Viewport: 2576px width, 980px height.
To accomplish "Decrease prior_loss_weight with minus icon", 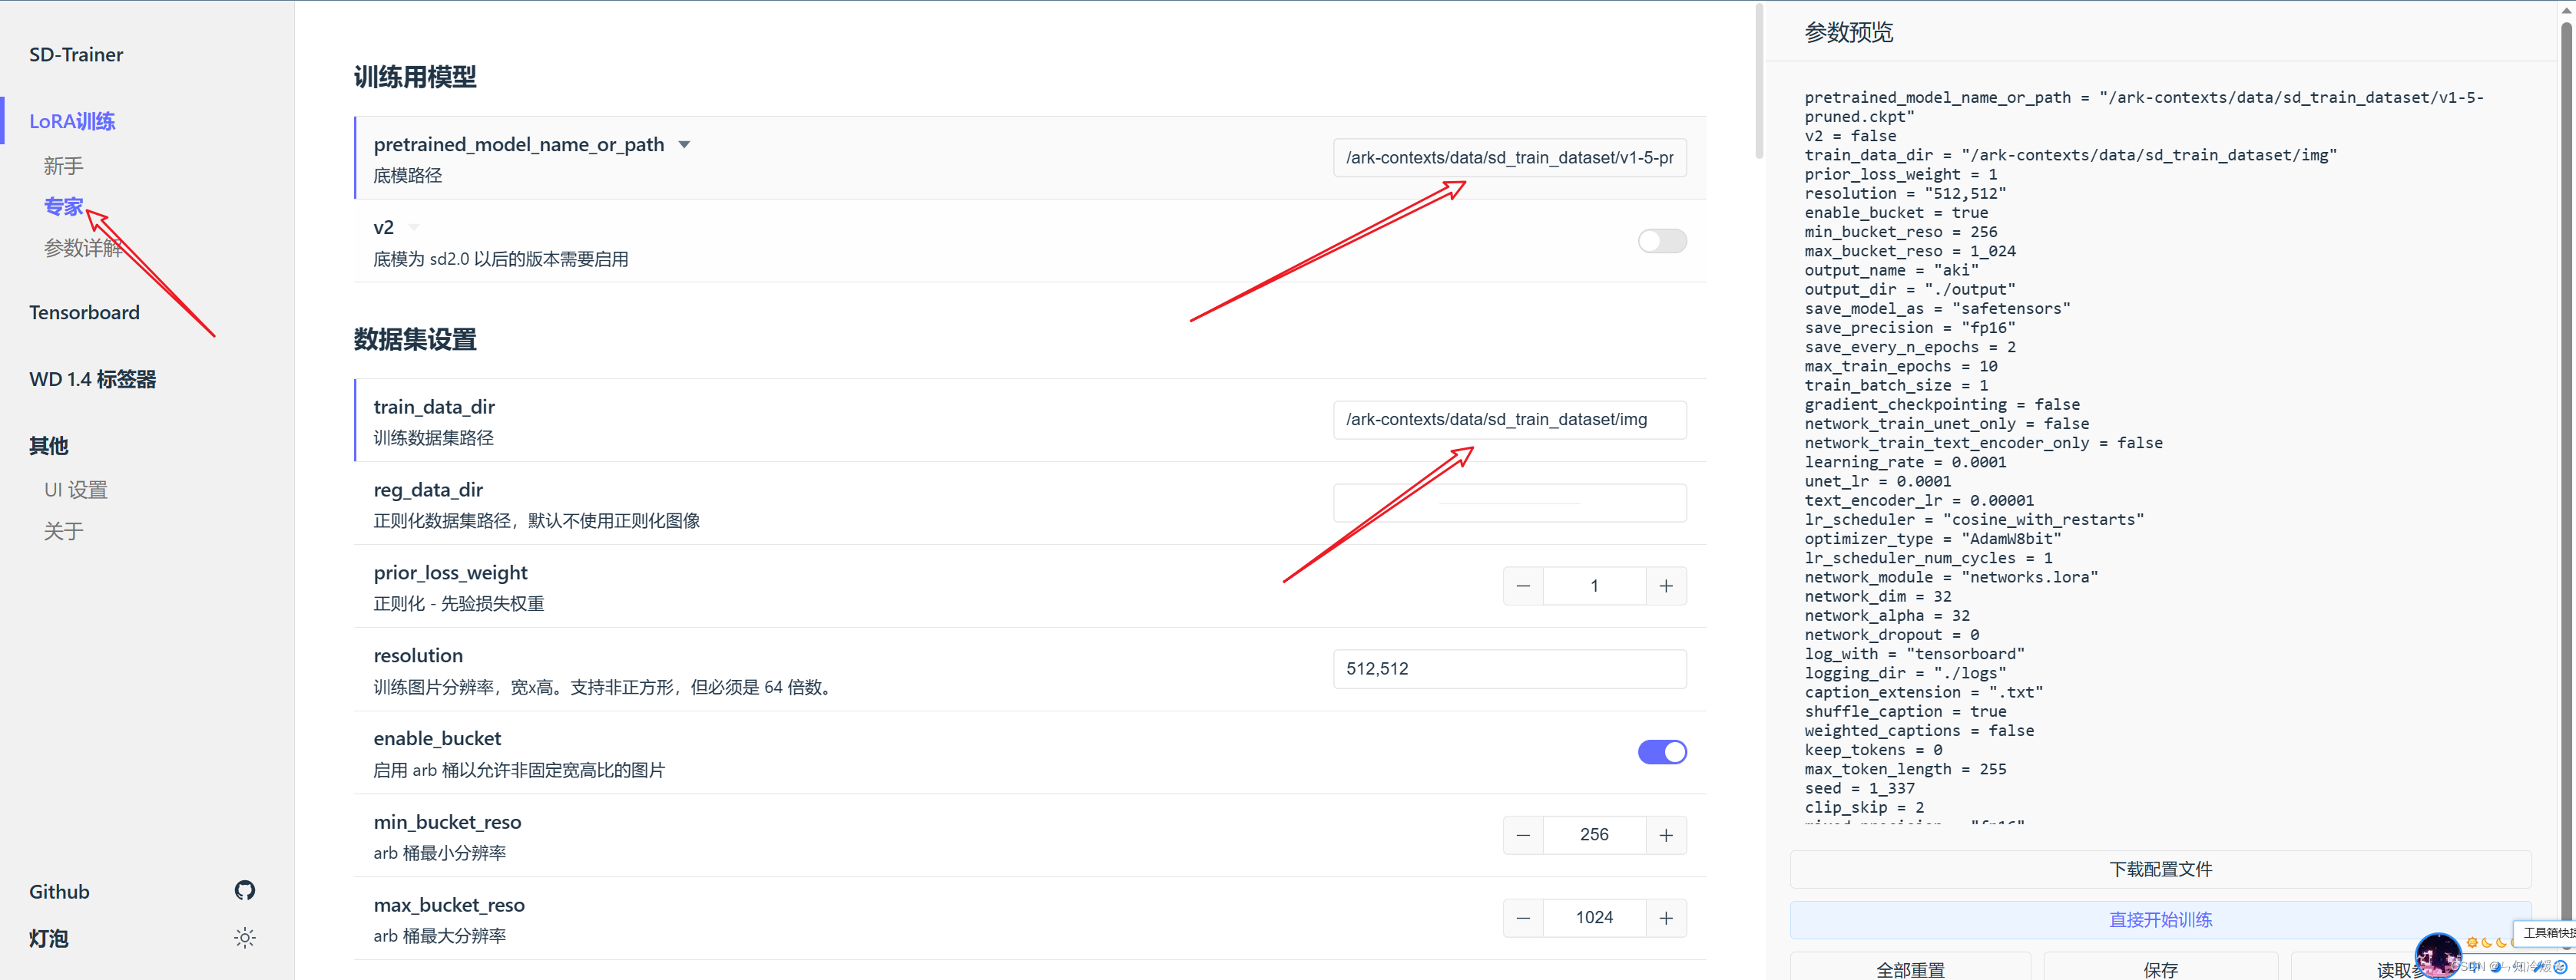I will 1522,586.
